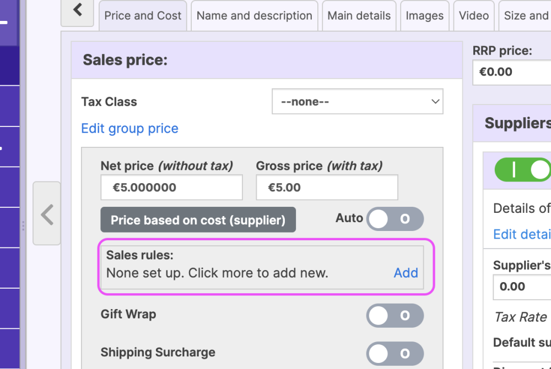The image size is (551, 369).
Task: Click Edit group price link
Action: pyautogui.click(x=129, y=129)
